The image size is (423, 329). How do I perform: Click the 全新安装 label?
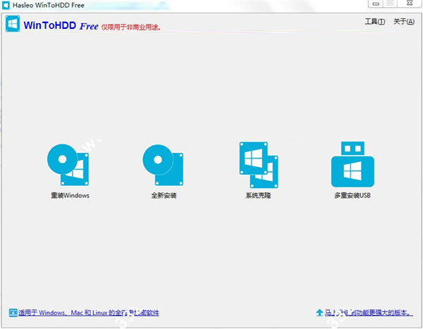click(164, 195)
